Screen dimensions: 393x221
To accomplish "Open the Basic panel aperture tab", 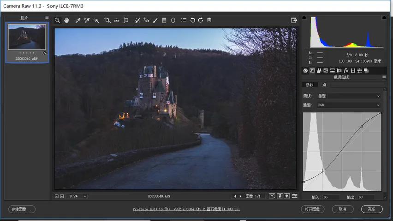I will click(x=305, y=70).
